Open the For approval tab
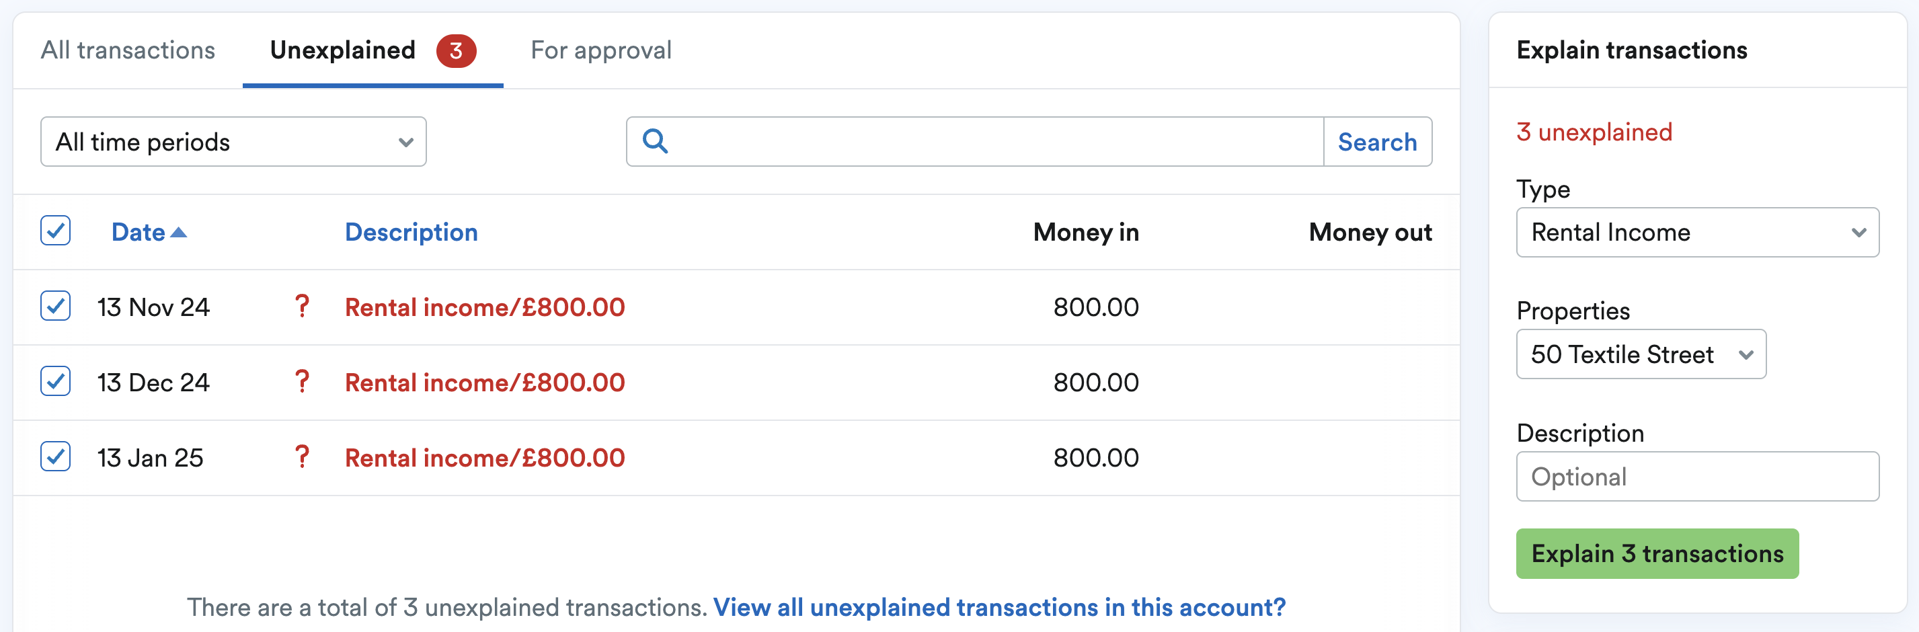 tap(600, 50)
